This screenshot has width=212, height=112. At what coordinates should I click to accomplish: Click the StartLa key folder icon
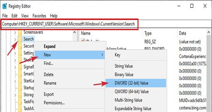20,81
